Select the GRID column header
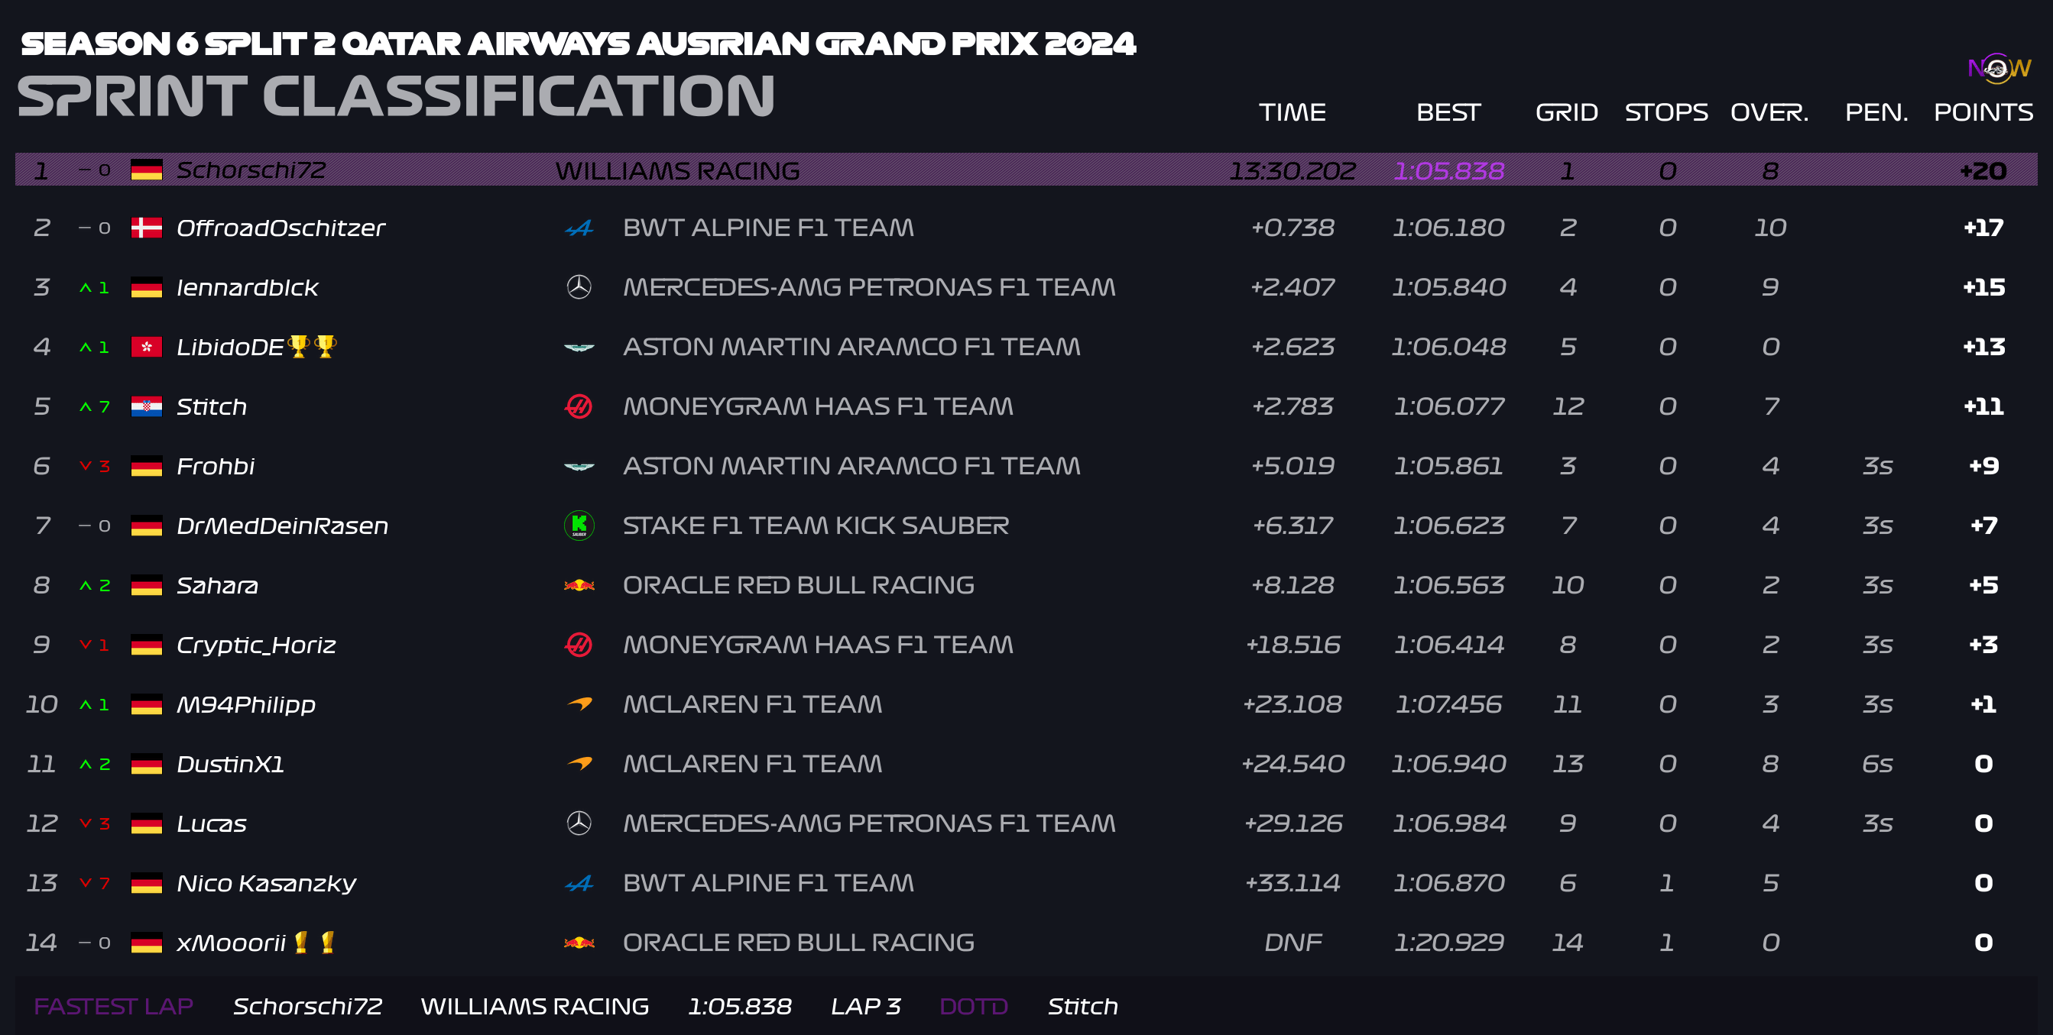The height and width of the screenshot is (1035, 2053). (x=1566, y=112)
